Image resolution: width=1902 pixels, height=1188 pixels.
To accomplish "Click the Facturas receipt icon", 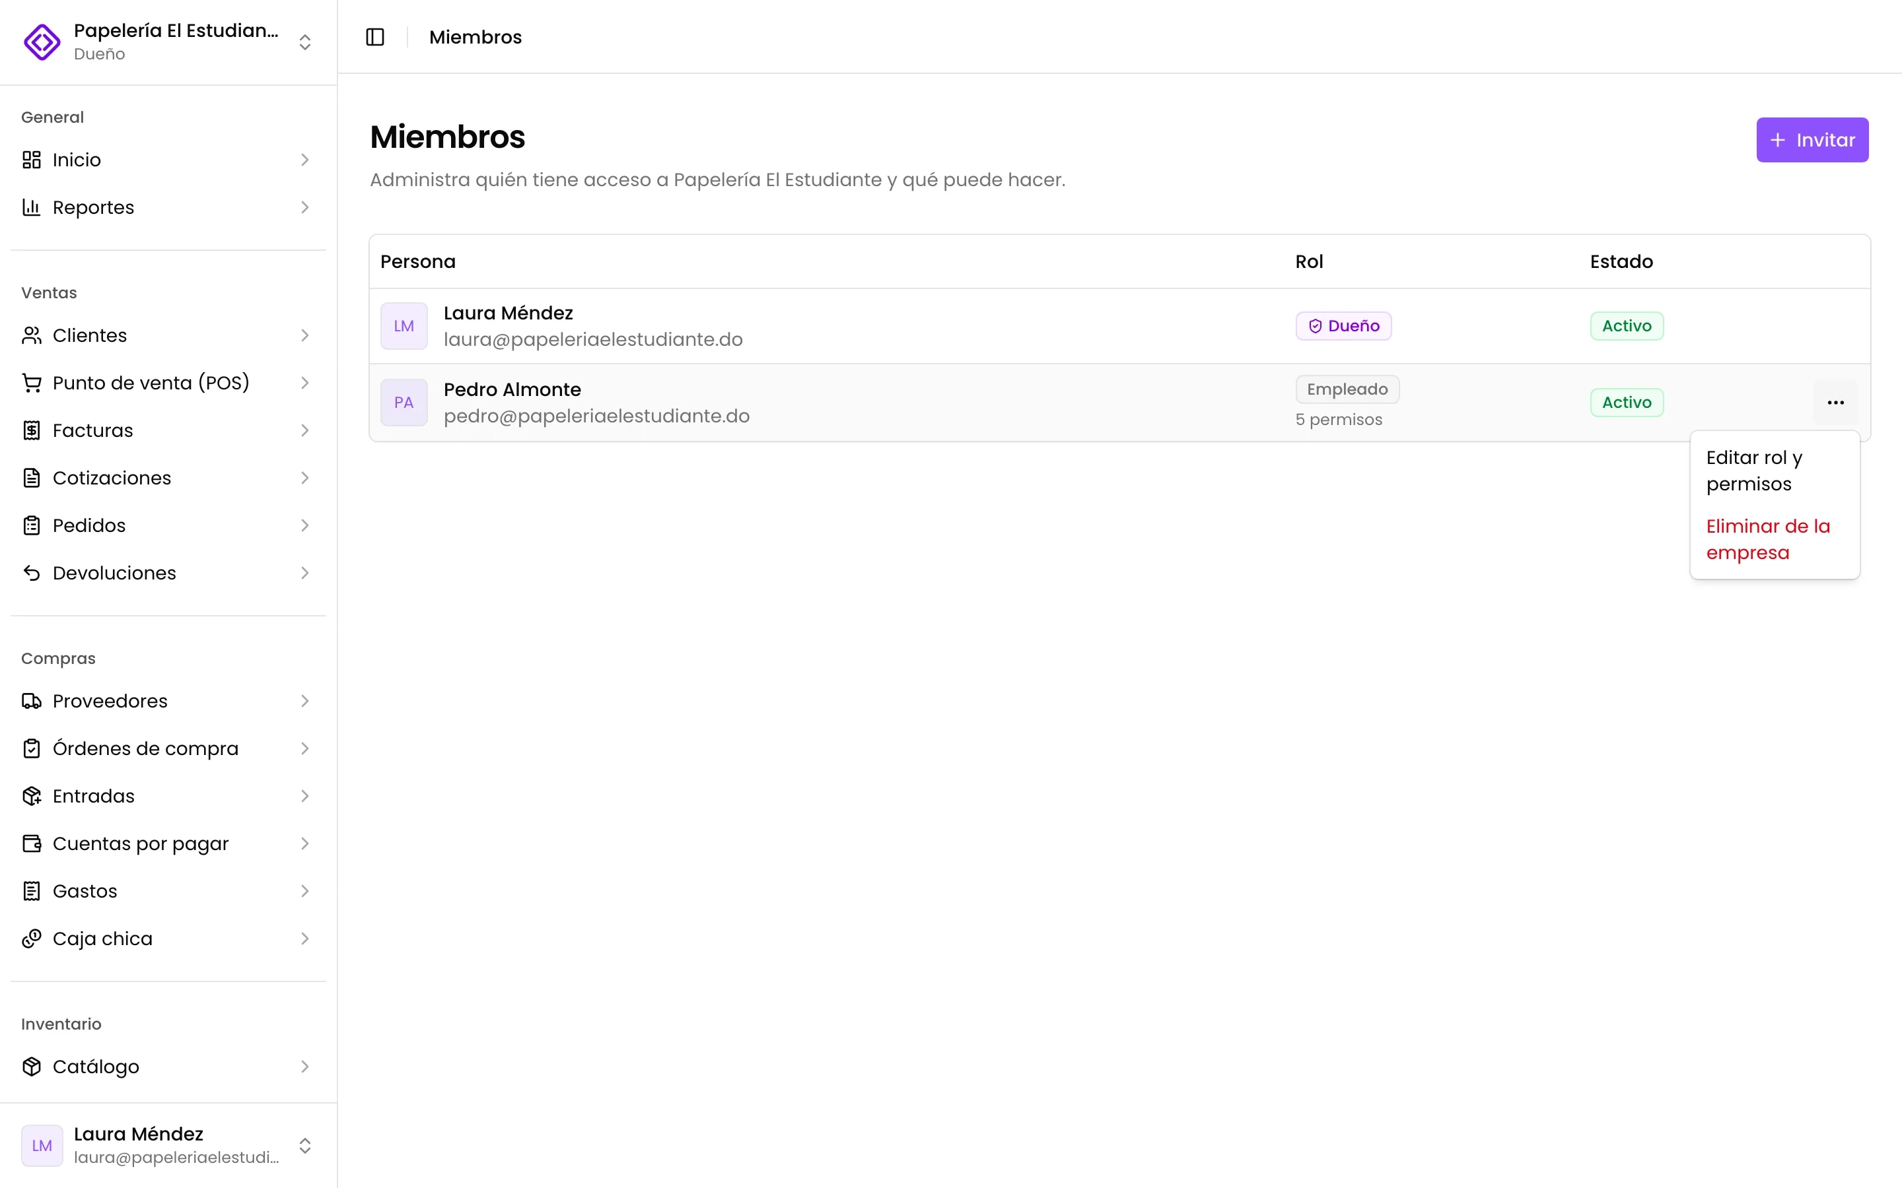I will [32, 430].
